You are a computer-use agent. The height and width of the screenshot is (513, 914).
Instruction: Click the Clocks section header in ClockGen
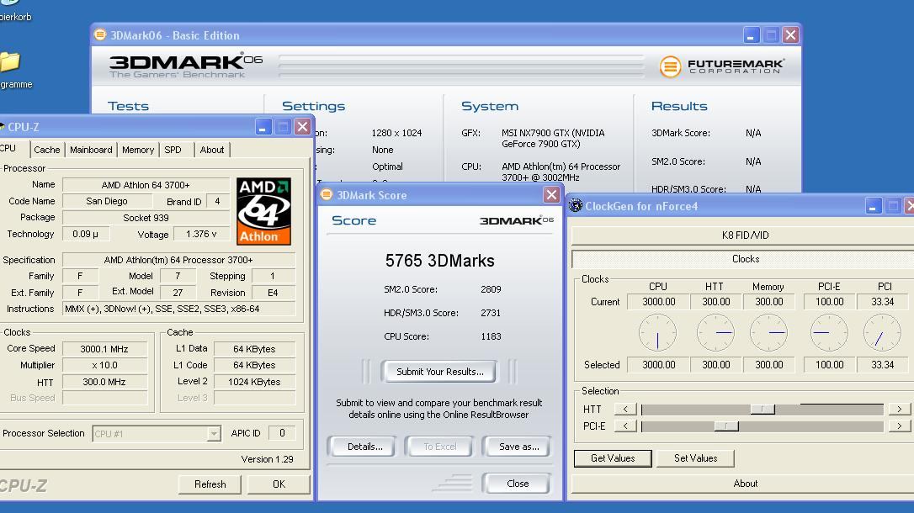click(x=744, y=258)
